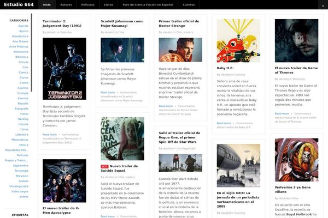Screen dimensions: 328x218
Task: Select the Astronomía category
Action: [x=21, y=52]
